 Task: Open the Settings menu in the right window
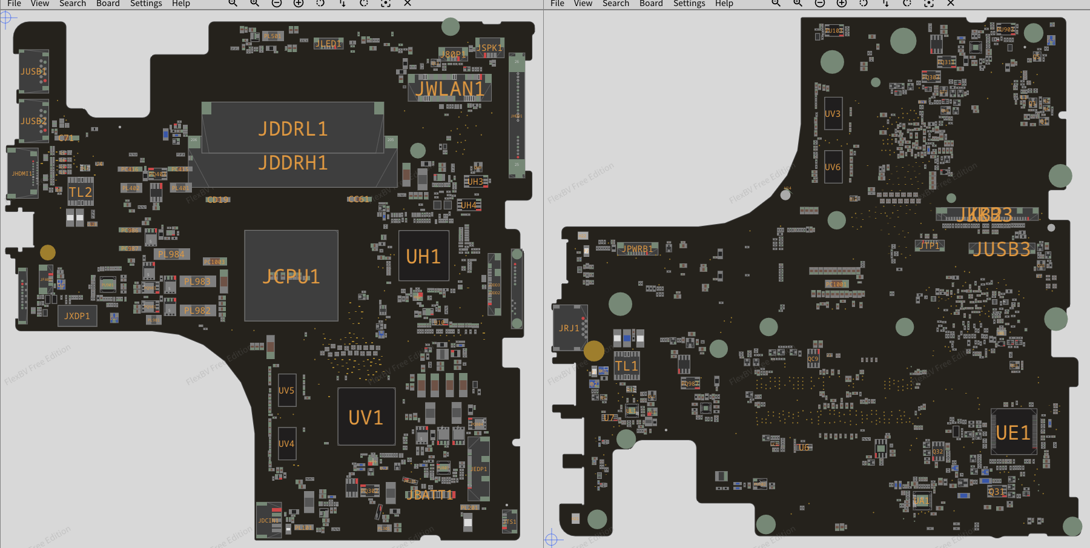tap(689, 4)
